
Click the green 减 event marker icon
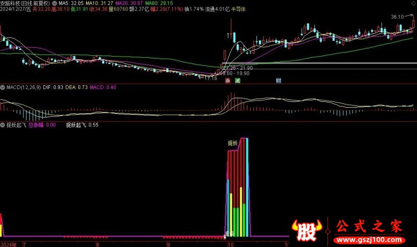click(x=238, y=81)
